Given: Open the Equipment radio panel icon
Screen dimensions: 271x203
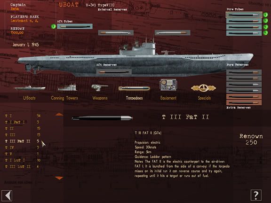Looking at the screenshot, I should coord(168,85).
